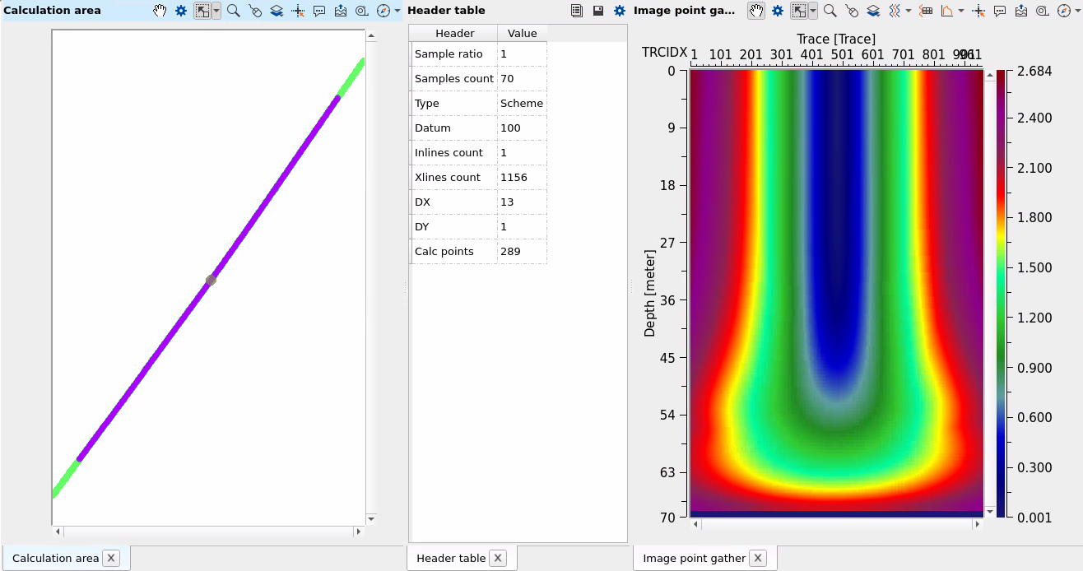The height and width of the screenshot is (571, 1083).
Task: Click the export image icon in Image point gather
Action: pyautogui.click(x=1021, y=11)
